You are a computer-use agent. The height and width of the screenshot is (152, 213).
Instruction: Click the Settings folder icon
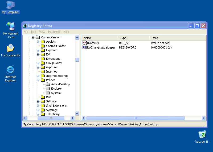pyautogui.click(x=43, y=101)
